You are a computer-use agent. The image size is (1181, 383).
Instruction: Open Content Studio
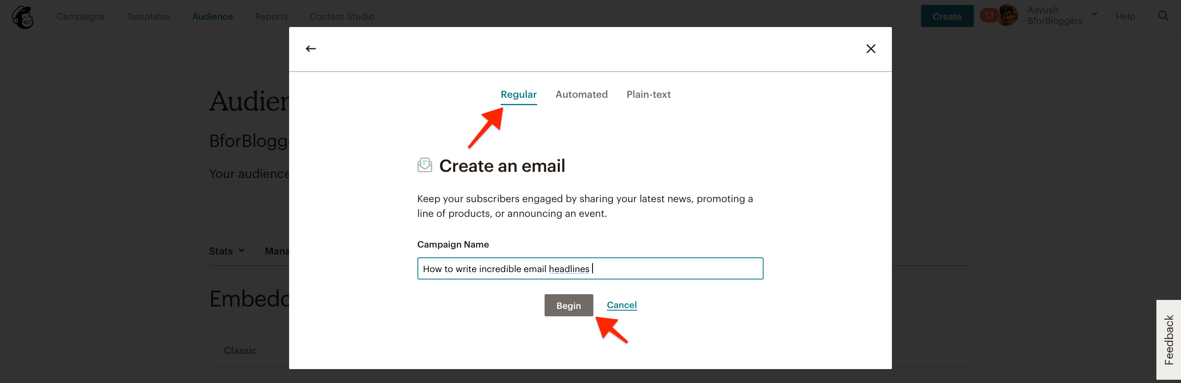[342, 16]
